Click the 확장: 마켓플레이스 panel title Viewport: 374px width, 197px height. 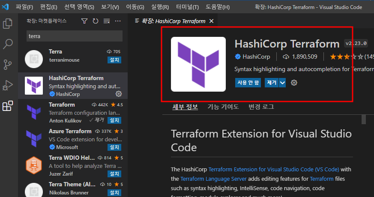coord(47,21)
